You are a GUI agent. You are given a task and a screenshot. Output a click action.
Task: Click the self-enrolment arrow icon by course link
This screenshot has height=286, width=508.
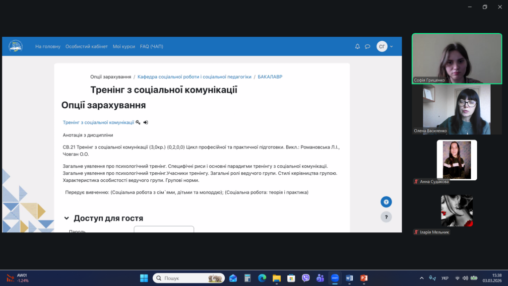(146, 122)
